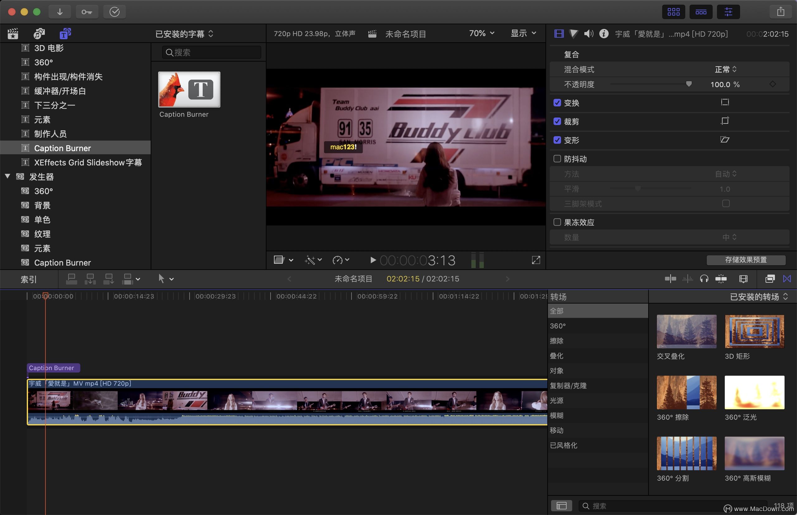Open the 混合模式 正常 dropdown
797x515 pixels.
click(725, 69)
